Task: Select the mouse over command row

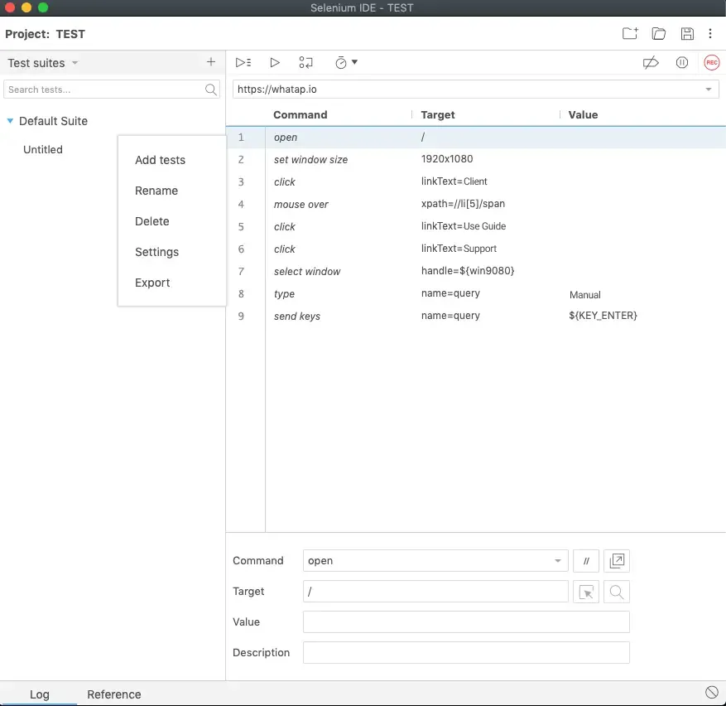Action: pos(475,204)
